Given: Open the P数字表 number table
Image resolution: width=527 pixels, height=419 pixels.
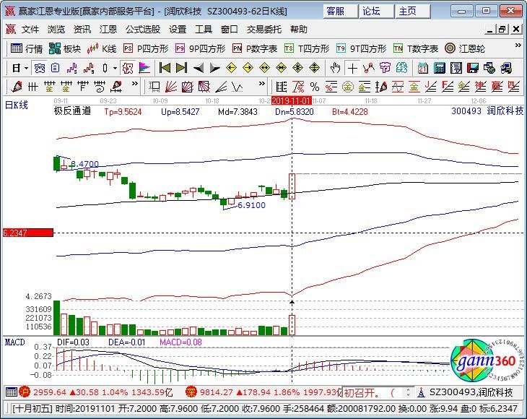Looking at the screenshot, I should pyautogui.click(x=255, y=48).
